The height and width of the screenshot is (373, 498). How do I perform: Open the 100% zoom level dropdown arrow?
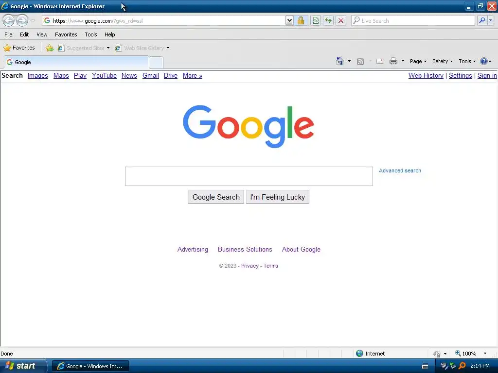pyautogui.click(x=485, y=354)
